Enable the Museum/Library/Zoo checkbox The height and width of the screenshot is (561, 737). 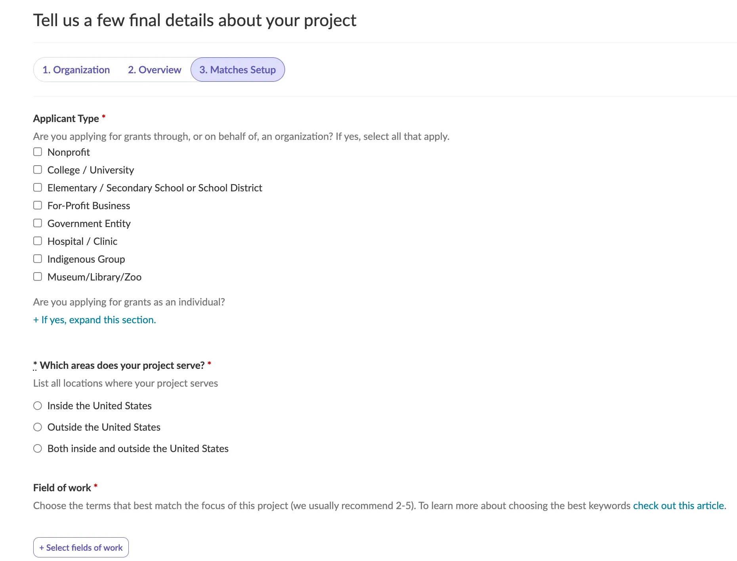click(x=38, y=277)
